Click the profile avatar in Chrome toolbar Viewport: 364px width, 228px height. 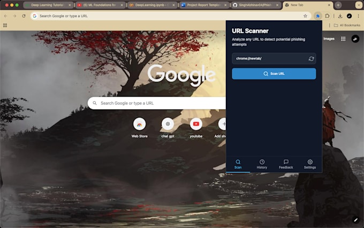(x=349, y=16)
